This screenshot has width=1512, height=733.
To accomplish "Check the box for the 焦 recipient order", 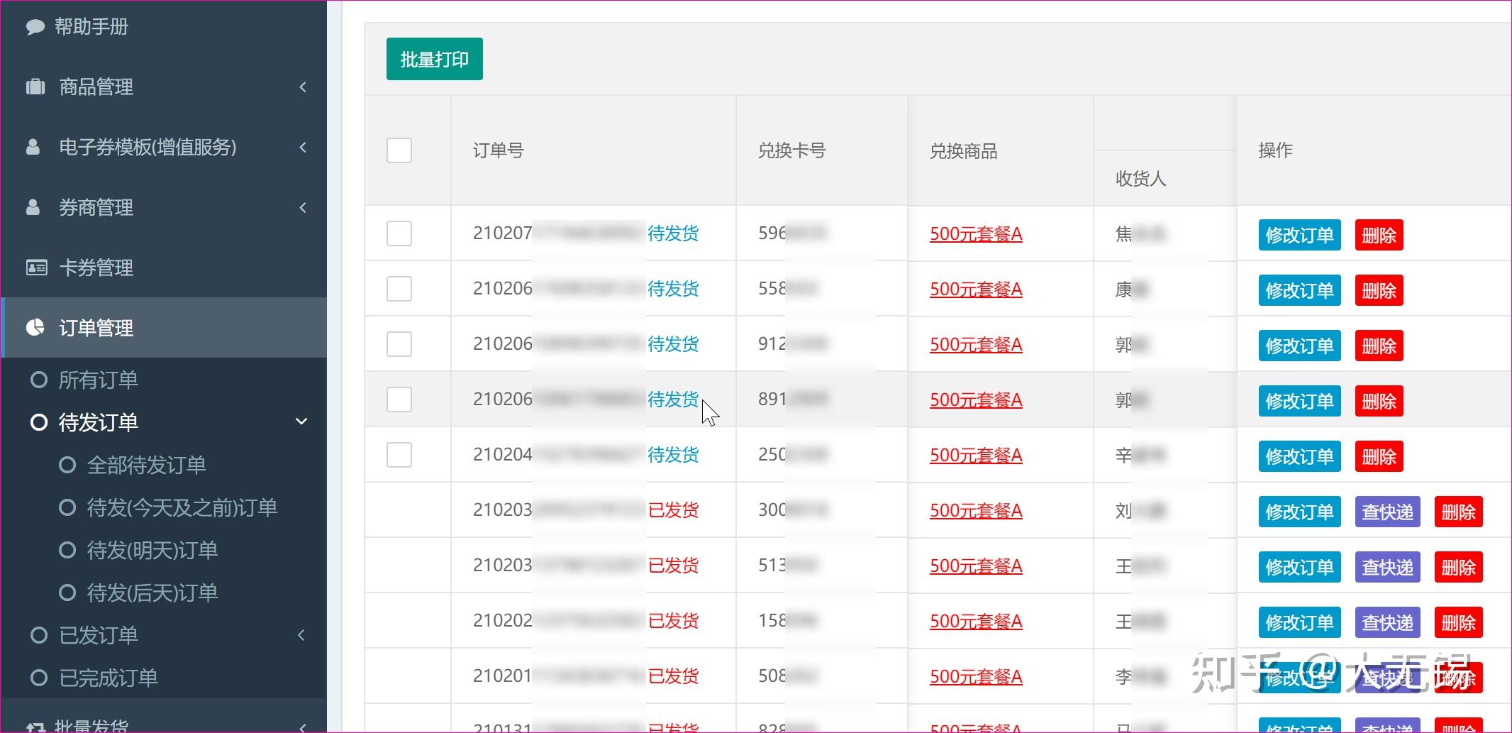I will click(x=399, y=233).
